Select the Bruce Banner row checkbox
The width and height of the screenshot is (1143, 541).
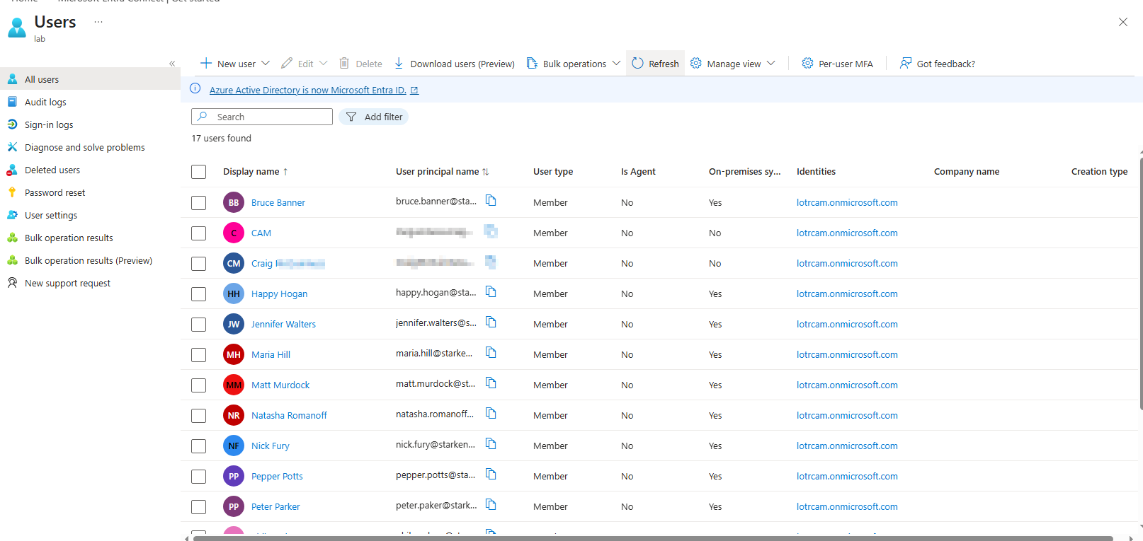click(x=199, y=203)
